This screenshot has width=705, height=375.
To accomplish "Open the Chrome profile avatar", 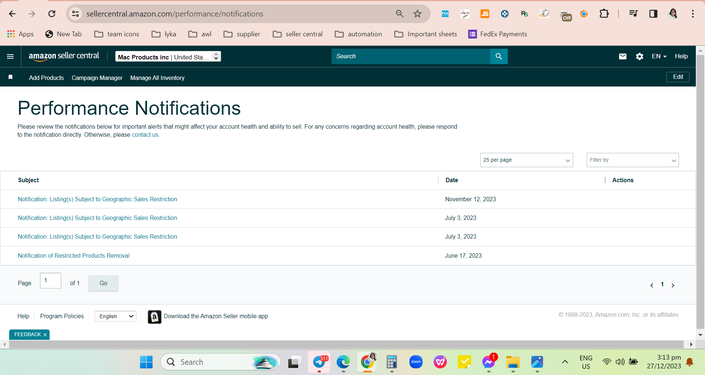I will [x=673, y=14].
